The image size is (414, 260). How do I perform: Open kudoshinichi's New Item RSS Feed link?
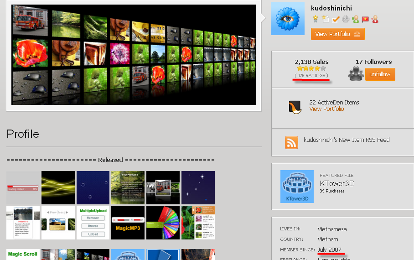coord(347,140)
